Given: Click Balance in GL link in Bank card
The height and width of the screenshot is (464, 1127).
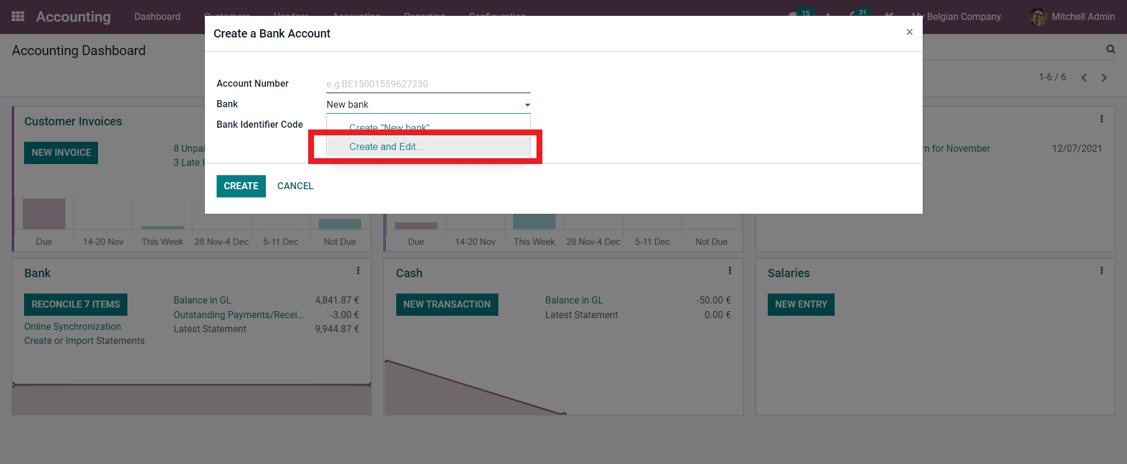Looking at the screenshot, I should (203, 300).
